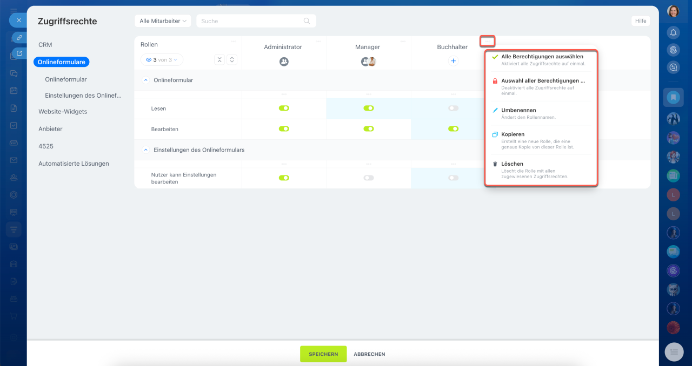This screenshot has height=366, width=692.
Task: Open the notifications bell icon
Action: [673, 32]
